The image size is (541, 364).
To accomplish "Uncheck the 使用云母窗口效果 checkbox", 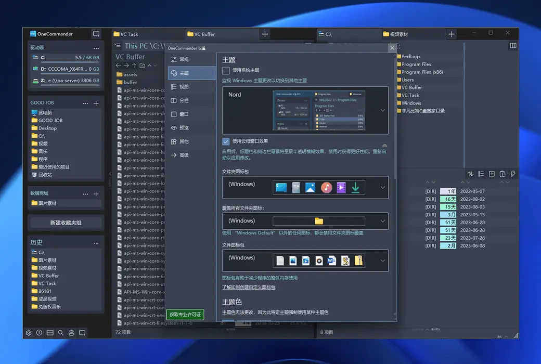I will (226, 141).
